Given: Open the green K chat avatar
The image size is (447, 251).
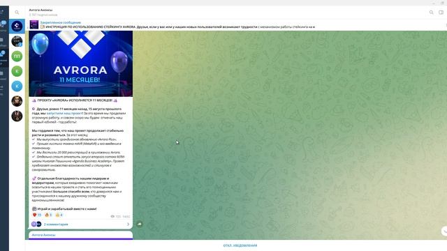Looking at the screenshot, I should 17,71.
